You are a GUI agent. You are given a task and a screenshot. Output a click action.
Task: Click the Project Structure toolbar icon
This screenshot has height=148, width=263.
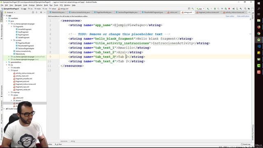tap(249, 9)
